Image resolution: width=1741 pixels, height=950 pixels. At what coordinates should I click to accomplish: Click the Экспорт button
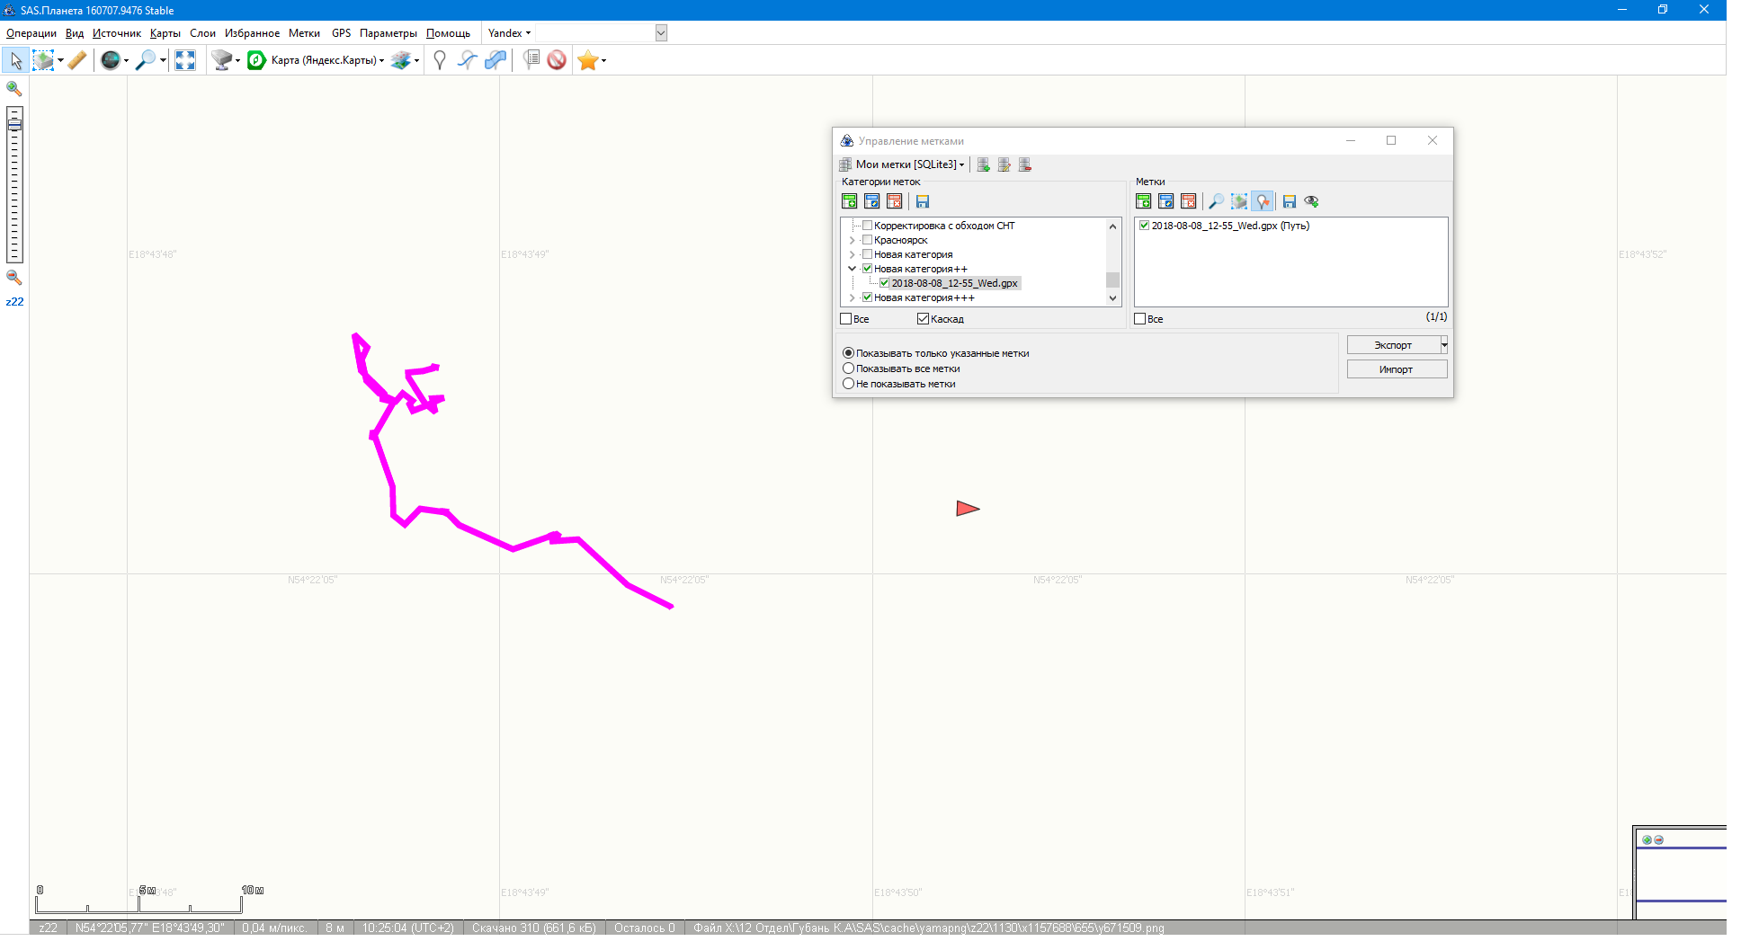click(x=1392, y=345)
